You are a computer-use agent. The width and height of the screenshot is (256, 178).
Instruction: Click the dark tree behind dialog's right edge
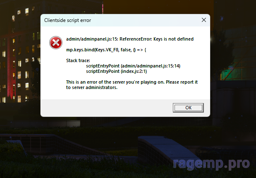(x=221, y=54)
